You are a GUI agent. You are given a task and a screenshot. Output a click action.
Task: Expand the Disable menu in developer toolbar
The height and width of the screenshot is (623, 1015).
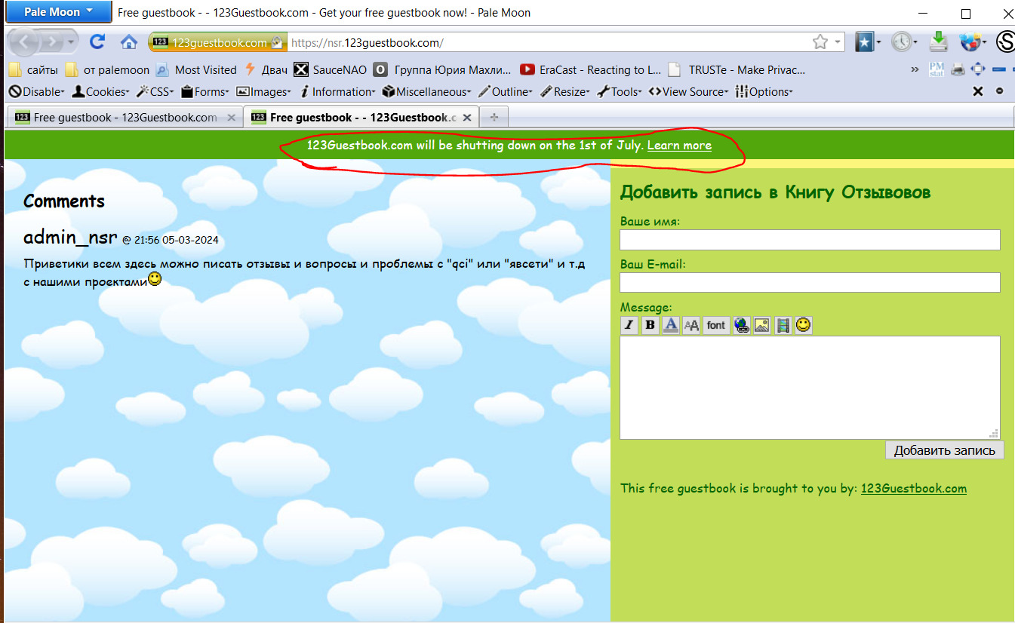36,91
